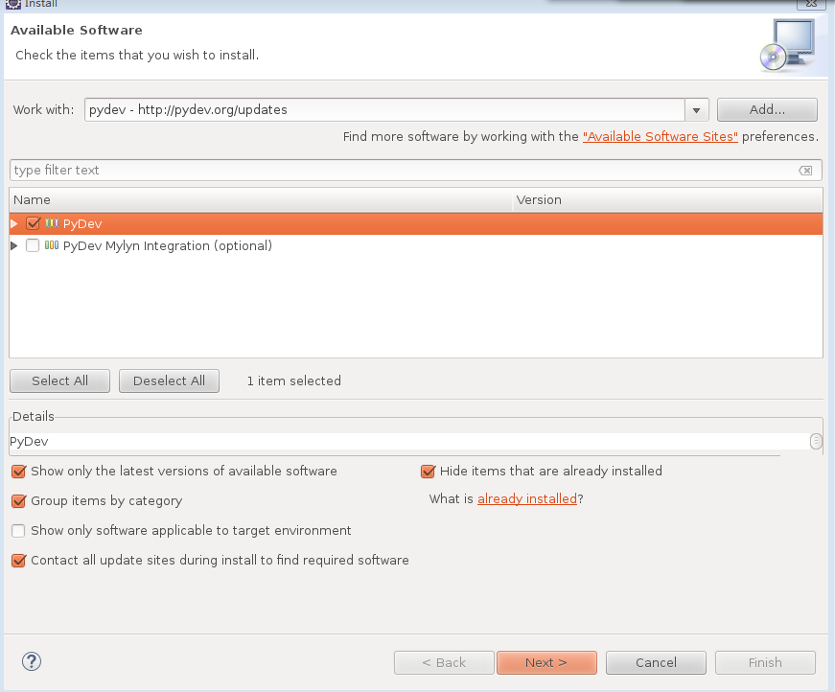
Task: Click the PyDev Mylyn Integration category icon
Action: pos(52,245)
